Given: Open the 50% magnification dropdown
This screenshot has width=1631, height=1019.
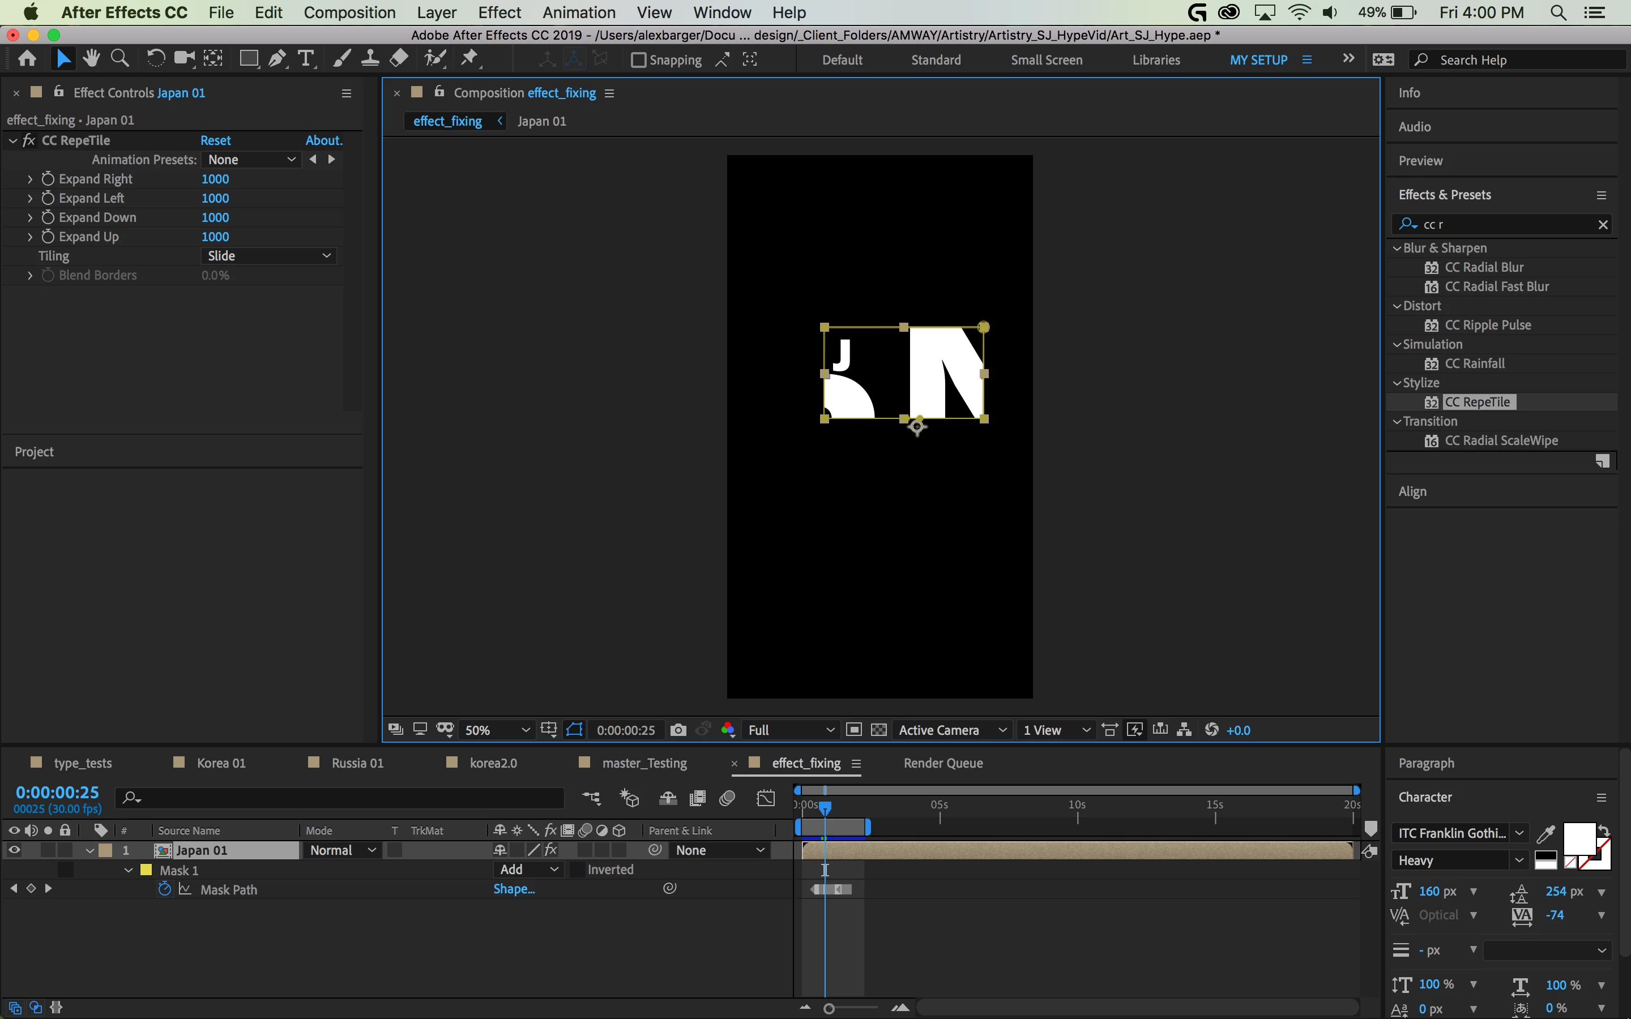Looking at the screenshot, I should click(497, 730).
